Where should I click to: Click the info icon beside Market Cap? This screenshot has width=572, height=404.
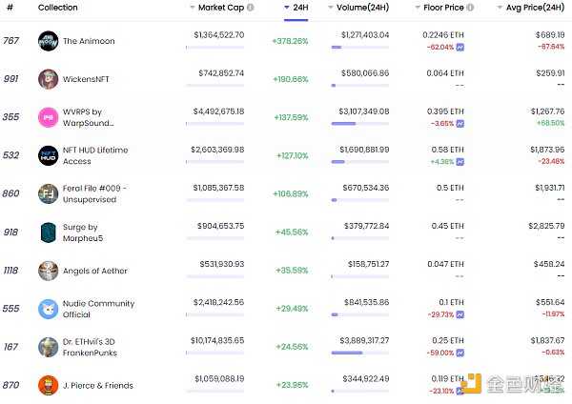pyautogui.click(x=250, y=8)
